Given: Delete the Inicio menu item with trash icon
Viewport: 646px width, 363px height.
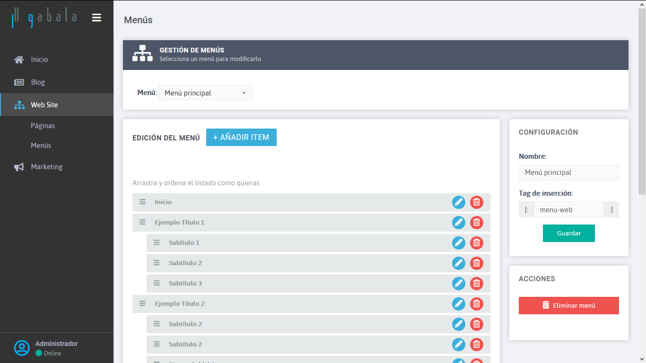Looking at the screenshot, I should click(477, 202).
